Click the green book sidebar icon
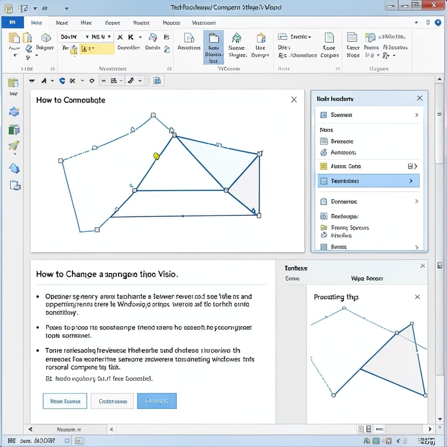 [x=14, y=130]
